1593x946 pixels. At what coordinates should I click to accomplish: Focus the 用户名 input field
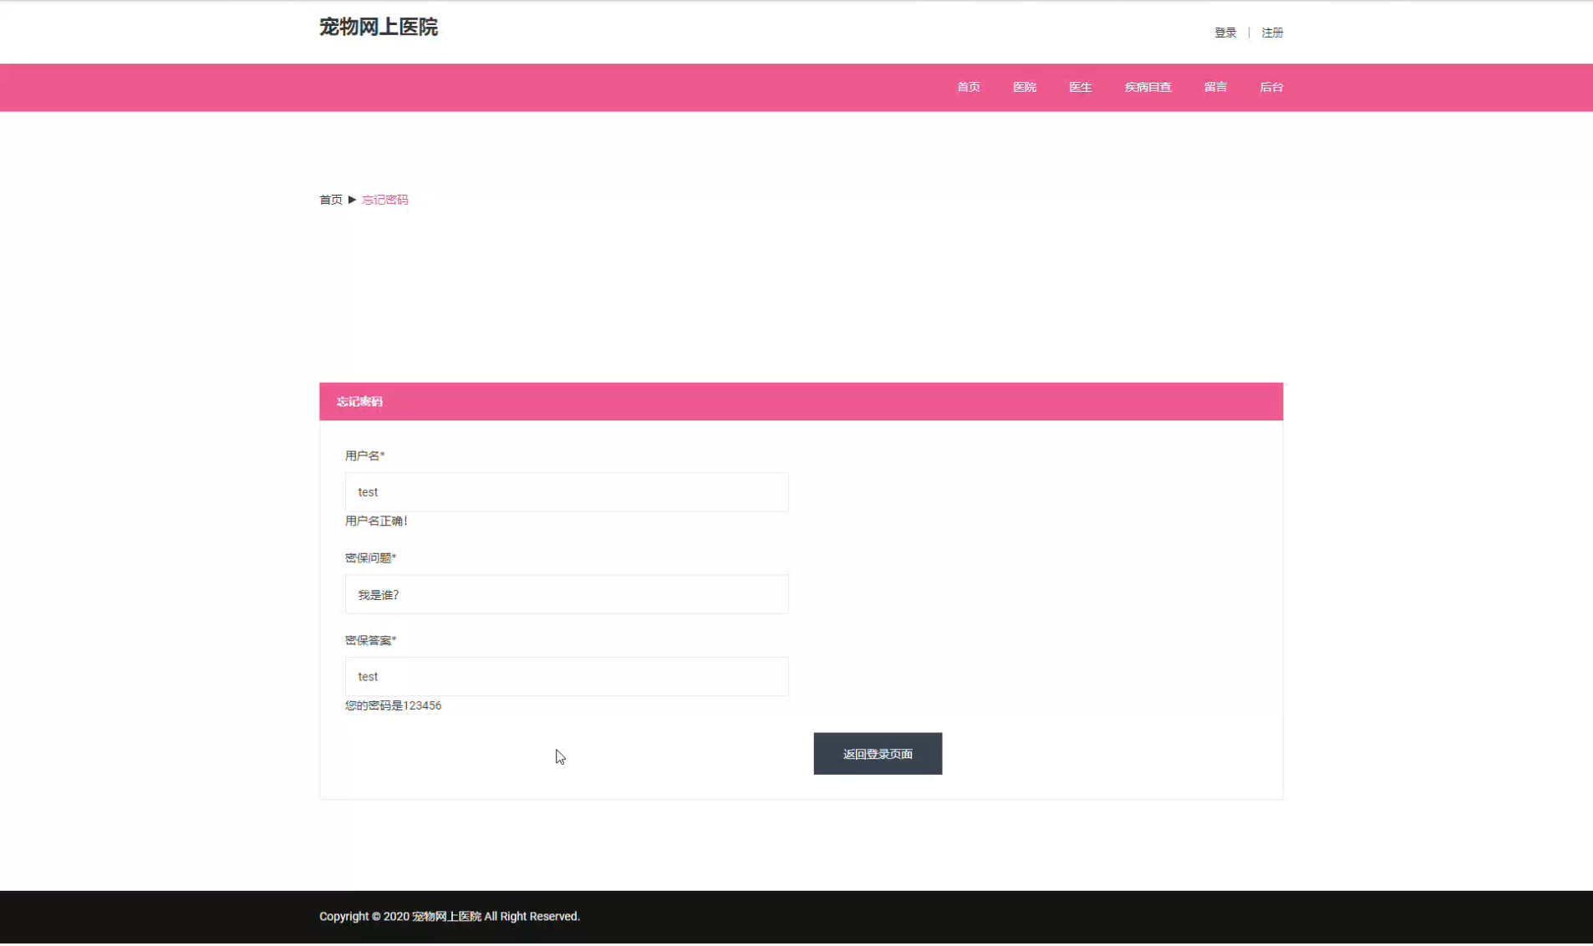(x=567, y=492)
